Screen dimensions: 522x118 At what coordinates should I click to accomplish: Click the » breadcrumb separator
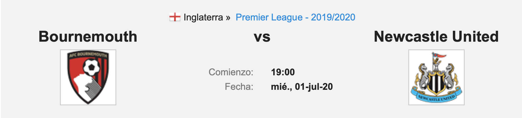(228, 18)
